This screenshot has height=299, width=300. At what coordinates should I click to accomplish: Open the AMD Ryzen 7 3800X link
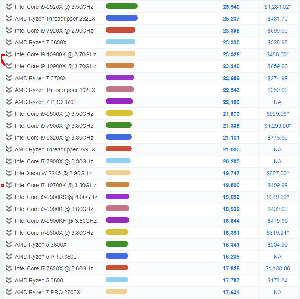point(41,42)
